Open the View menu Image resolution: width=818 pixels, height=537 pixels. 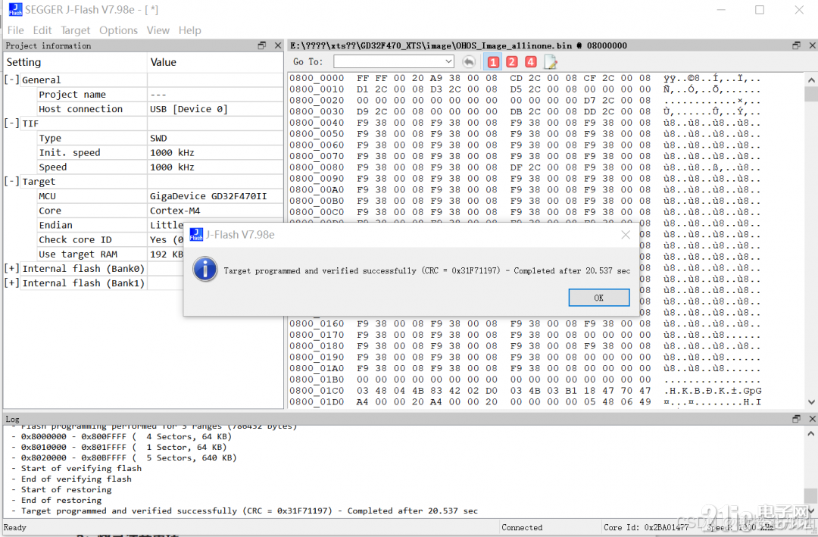(158, 30)
